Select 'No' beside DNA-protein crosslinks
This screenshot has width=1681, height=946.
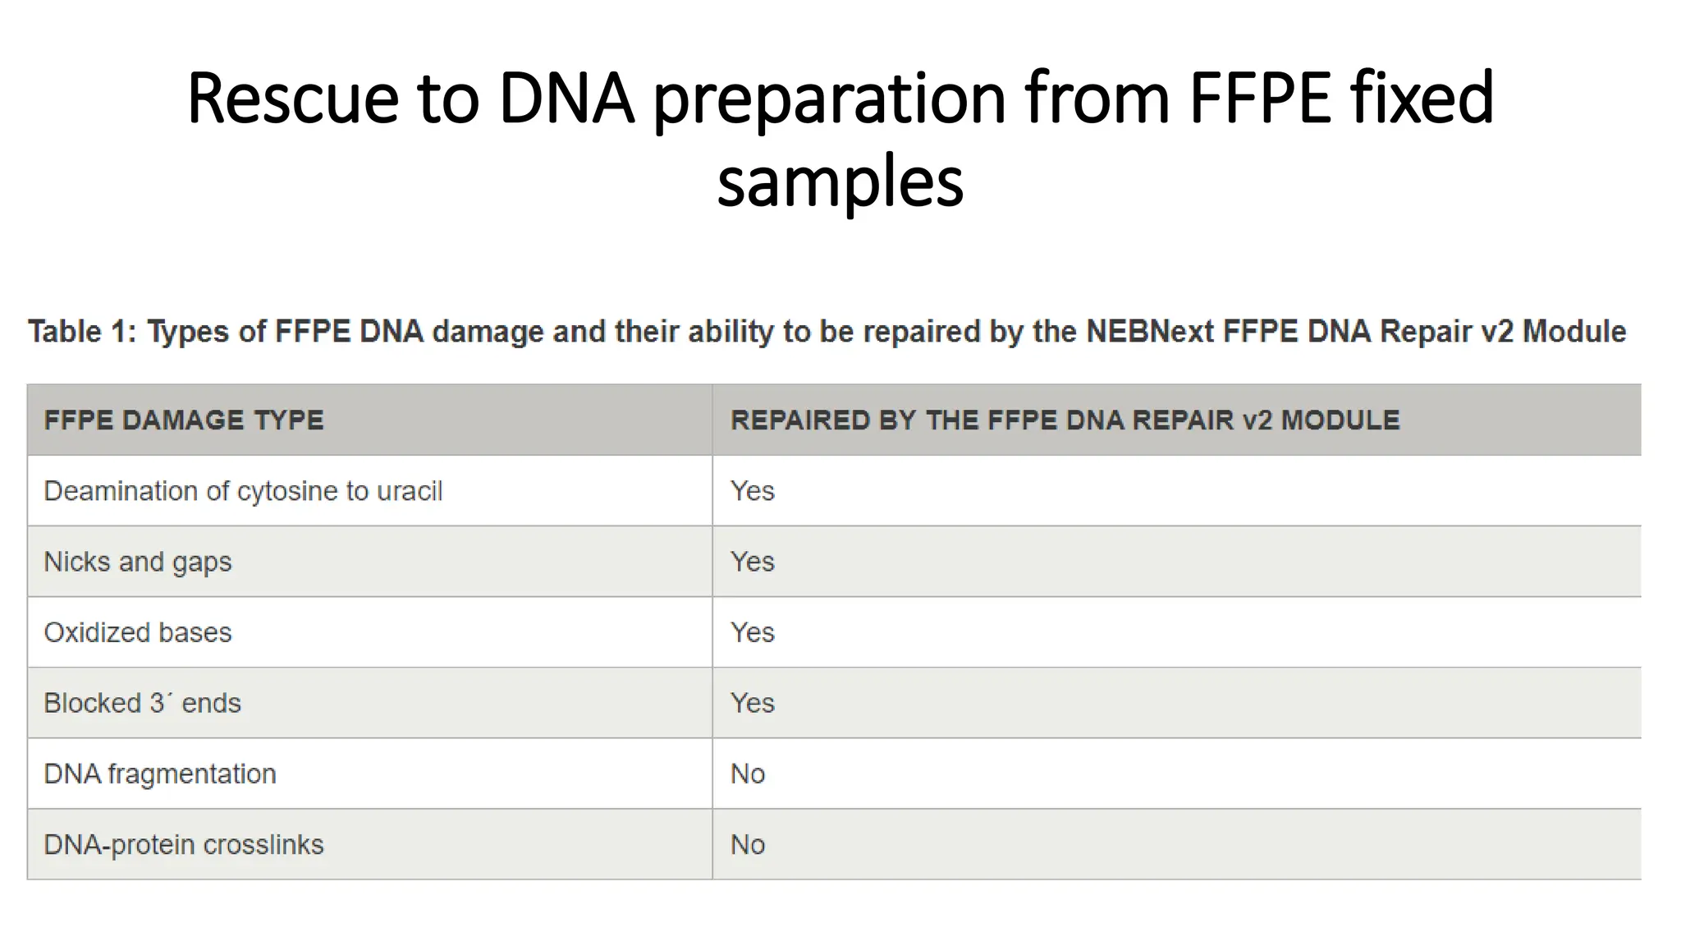click(x=748, y=844)
